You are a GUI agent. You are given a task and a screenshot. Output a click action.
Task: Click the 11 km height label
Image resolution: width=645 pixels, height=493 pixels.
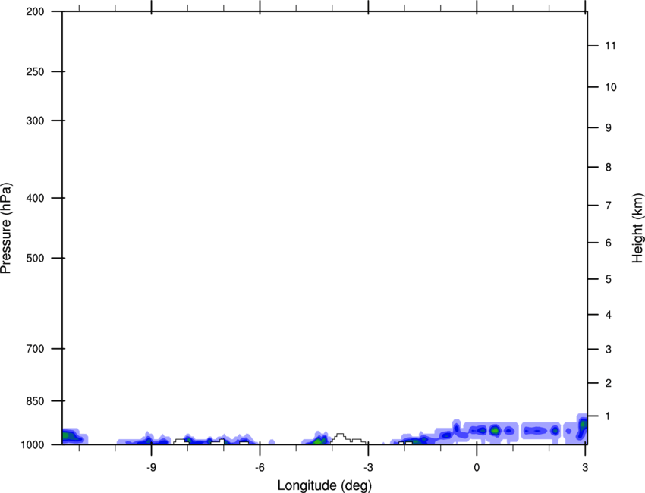pyautogui.click(x=610, y=46)
